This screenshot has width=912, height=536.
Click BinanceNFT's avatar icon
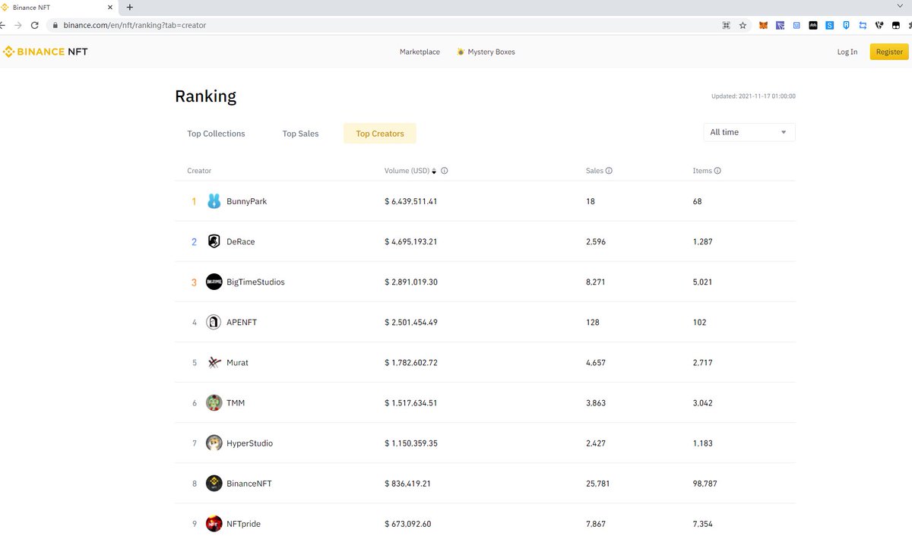pos(214,484)
